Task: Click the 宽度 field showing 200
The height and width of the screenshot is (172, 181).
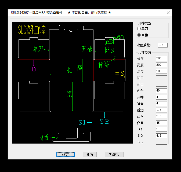Action: (161, 65)
